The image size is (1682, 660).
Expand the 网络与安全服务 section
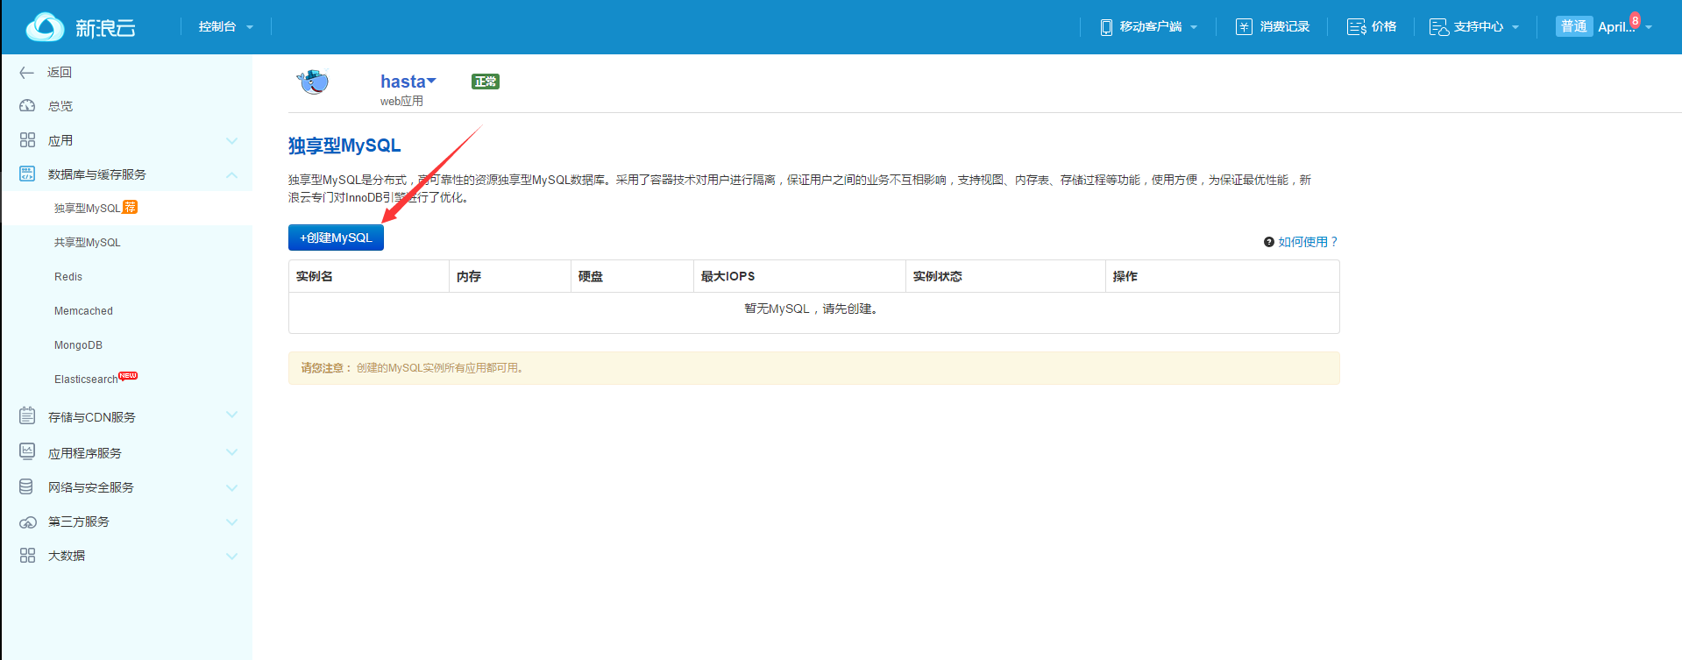click(231, 487)
